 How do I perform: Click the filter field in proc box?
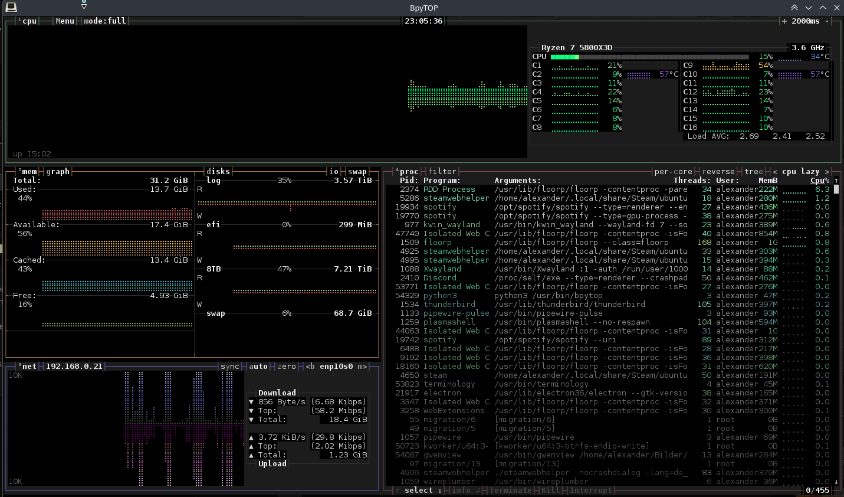pos(442,172)
